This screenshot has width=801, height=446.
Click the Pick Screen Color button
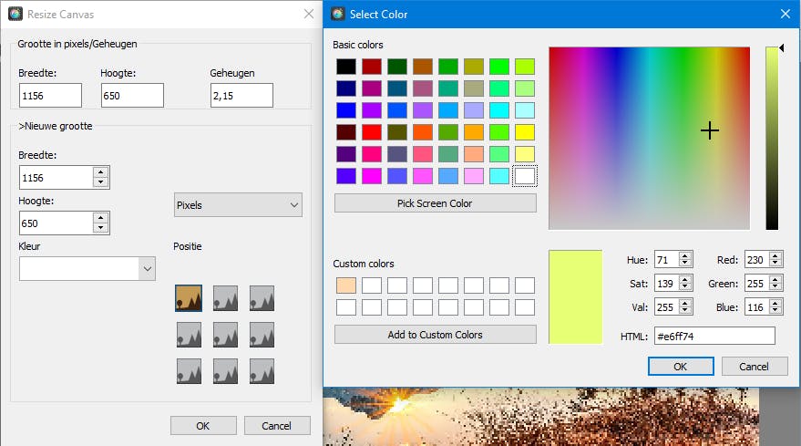(x=435, y=202)
